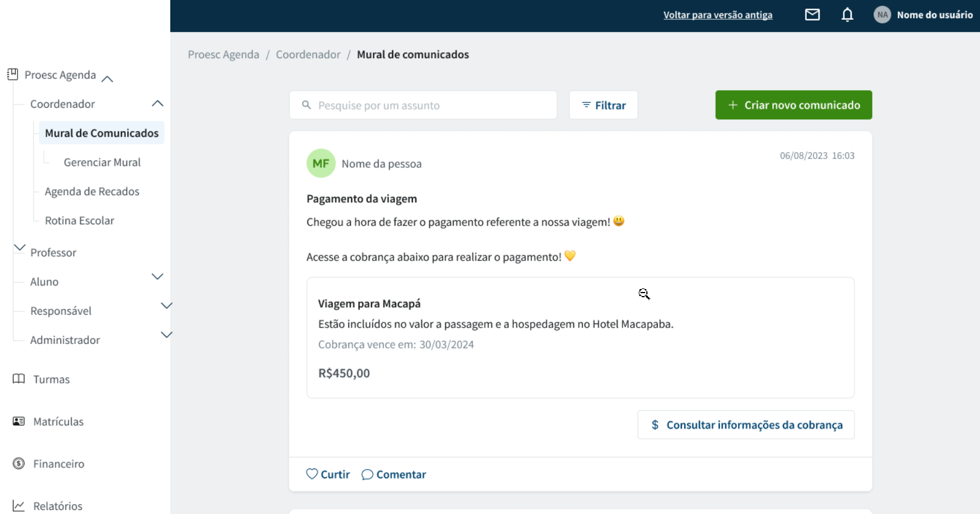The image size is (980, 514).
Task: Select Agenda de Recados menu item
Action: click(92, 192)
